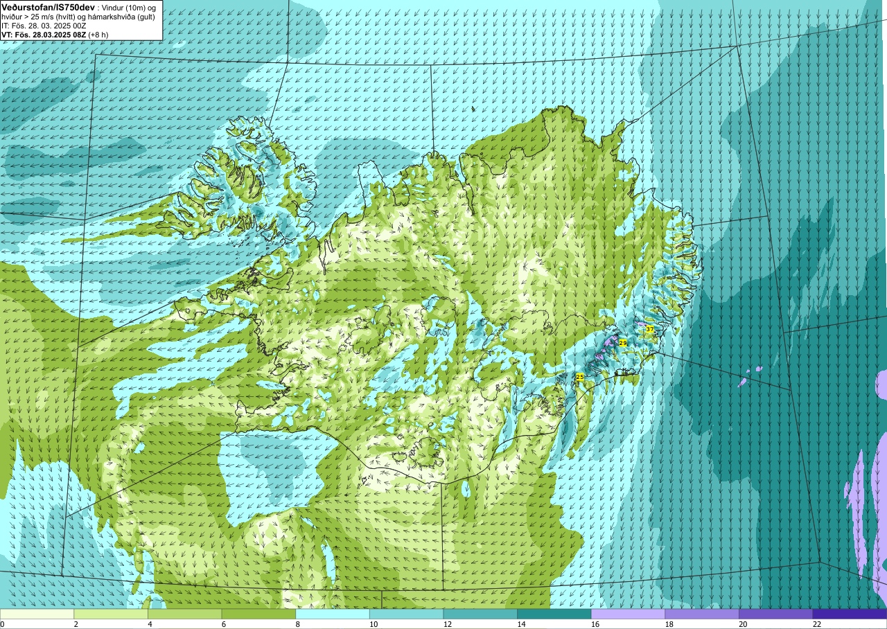This screenshot has width=887, height=629.
Task: Click the legend scale label 20
Action: 743,624
